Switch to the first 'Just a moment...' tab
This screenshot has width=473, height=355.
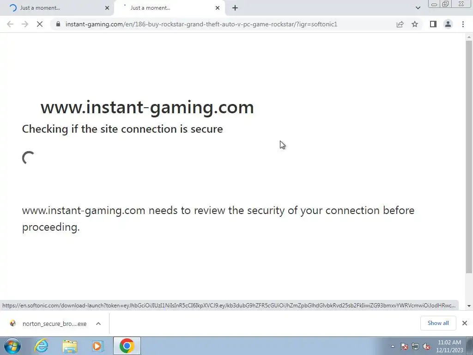click(57, 8)
